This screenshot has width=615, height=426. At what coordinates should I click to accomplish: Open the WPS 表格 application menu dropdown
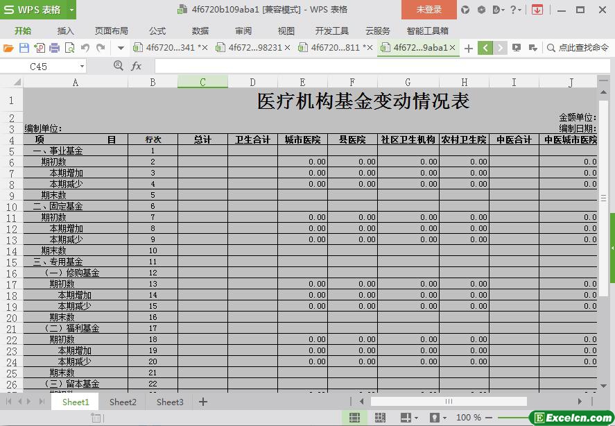pos(71,10)
